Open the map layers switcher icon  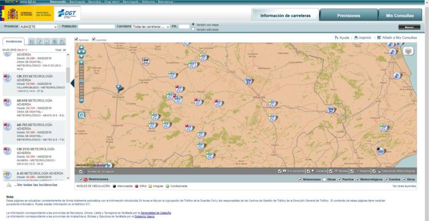coord(409,51)
